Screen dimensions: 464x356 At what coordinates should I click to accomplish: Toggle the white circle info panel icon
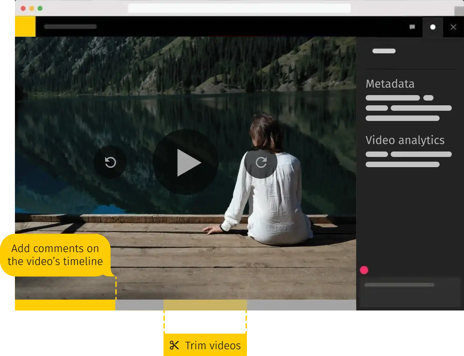coord(433,27)
